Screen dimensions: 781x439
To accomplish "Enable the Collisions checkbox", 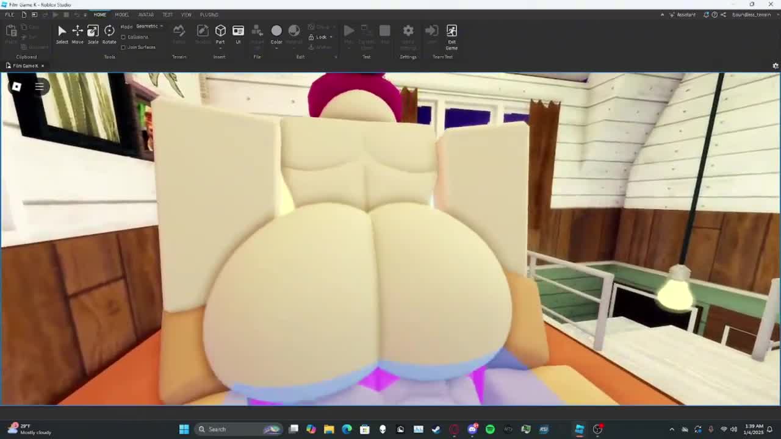I will coord(124,37).
